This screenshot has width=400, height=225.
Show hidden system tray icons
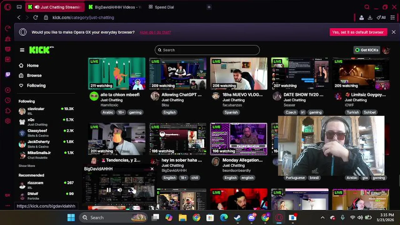tap(323, 217)
